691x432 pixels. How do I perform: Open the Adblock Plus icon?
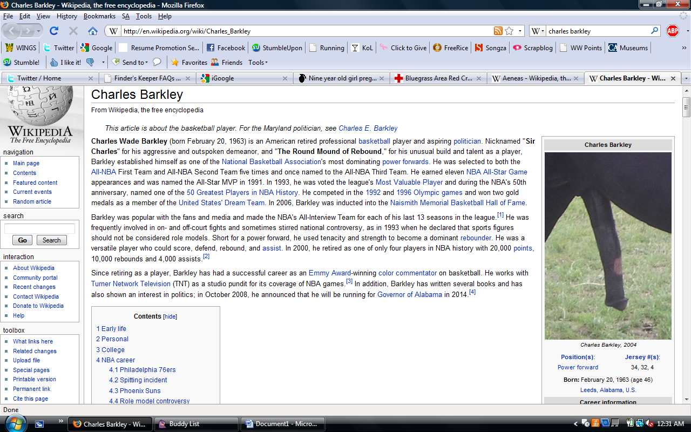672,31
